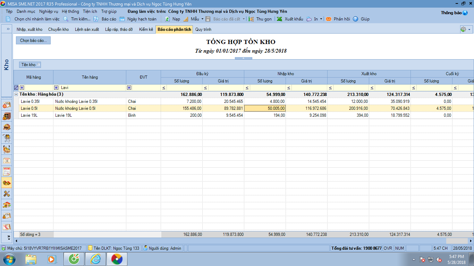Open Đầu kỳ Số lượng ≤ filter operator

coord(164,88)
